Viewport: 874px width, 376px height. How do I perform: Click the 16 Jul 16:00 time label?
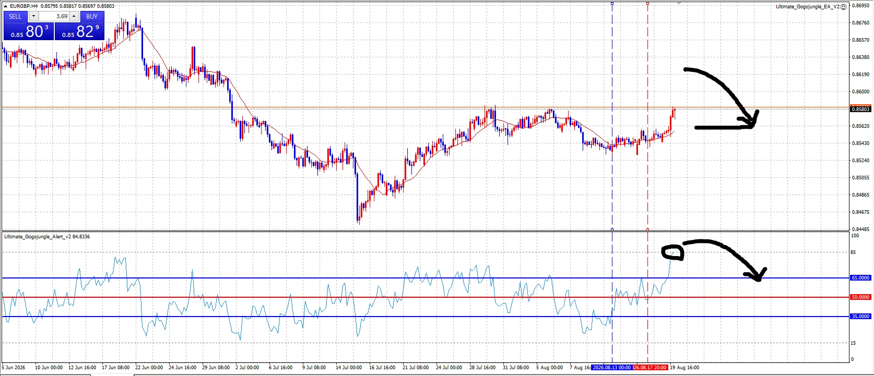coord(382,368)
